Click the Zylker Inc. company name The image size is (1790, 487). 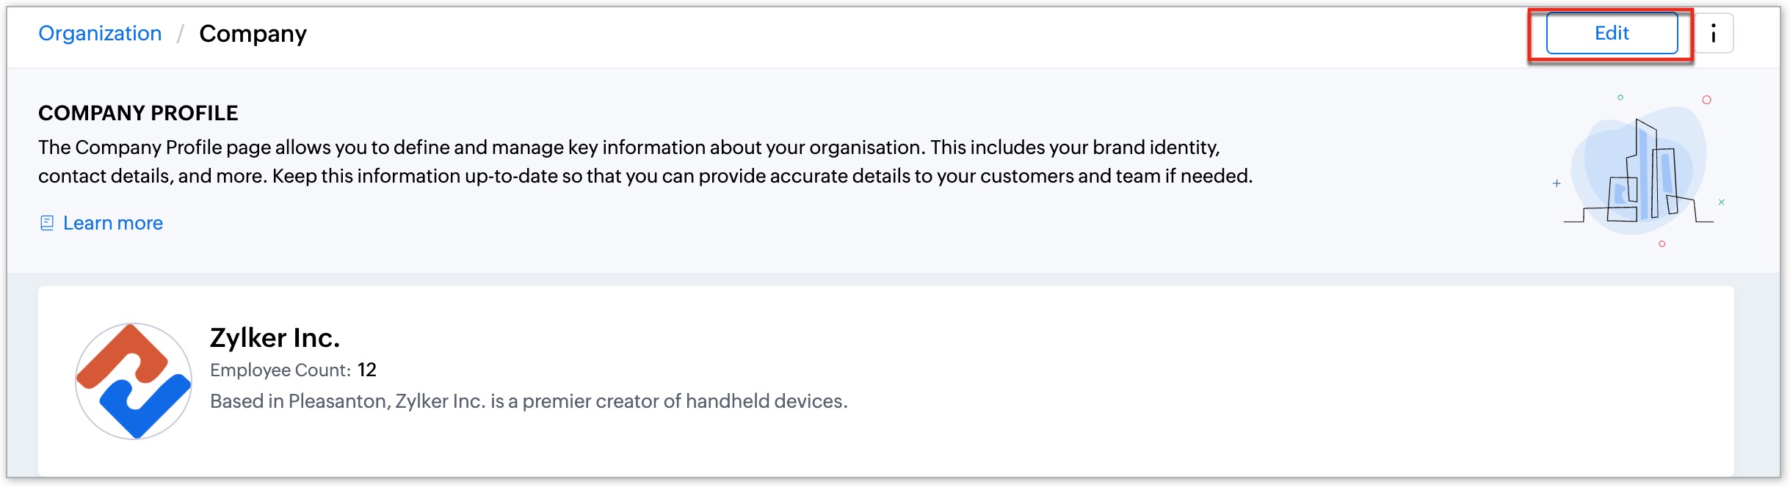coord(275,337)
